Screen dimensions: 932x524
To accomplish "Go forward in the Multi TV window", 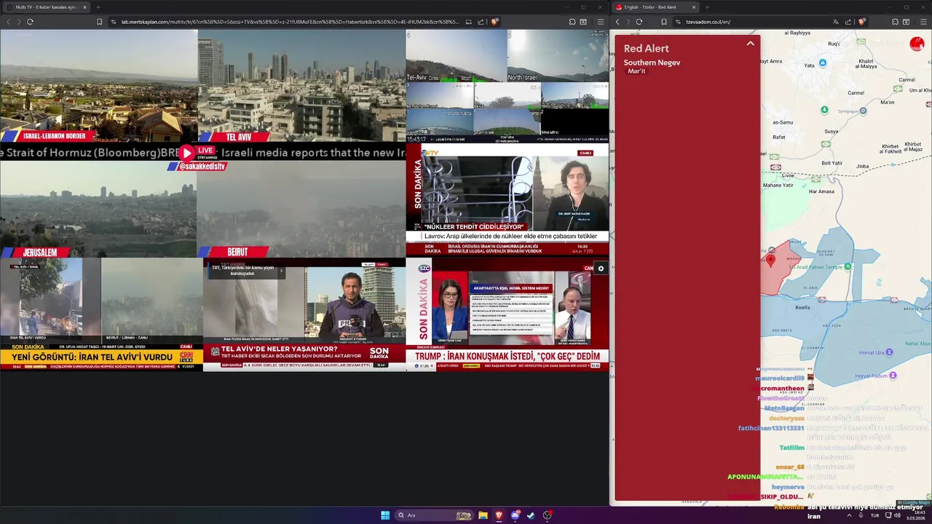I will 18,22.
